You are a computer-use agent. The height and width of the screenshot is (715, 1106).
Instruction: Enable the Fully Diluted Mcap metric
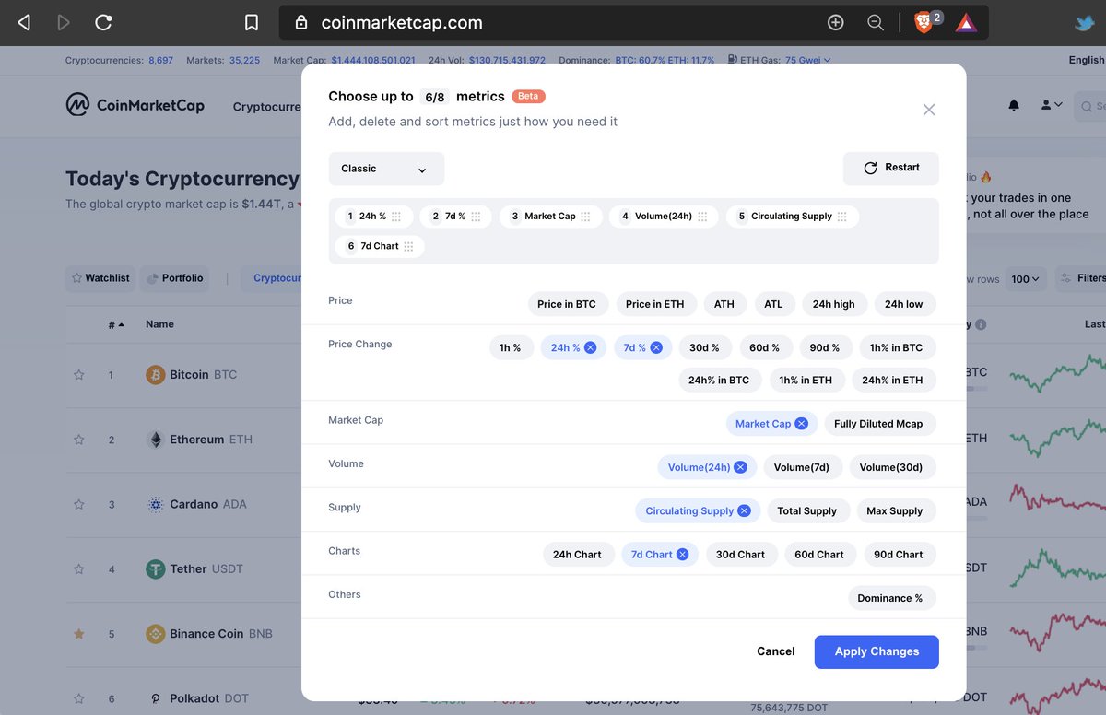tap(878, 424)
